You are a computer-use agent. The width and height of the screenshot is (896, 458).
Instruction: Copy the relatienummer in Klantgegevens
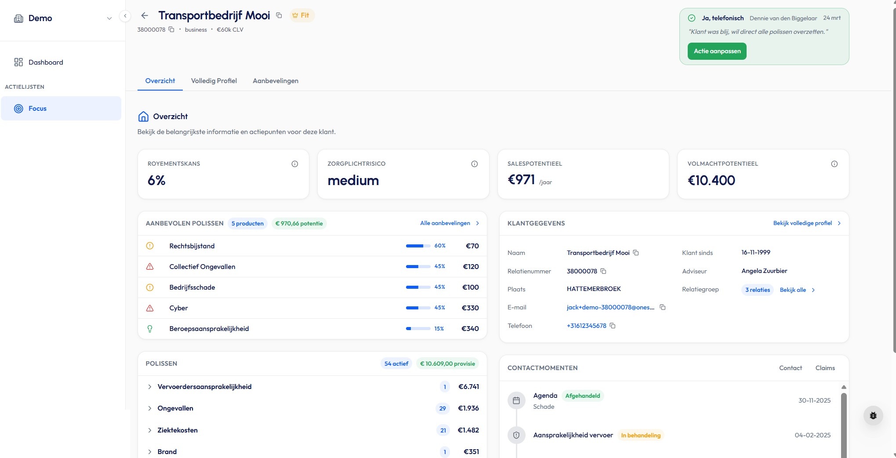coord(603,271)
